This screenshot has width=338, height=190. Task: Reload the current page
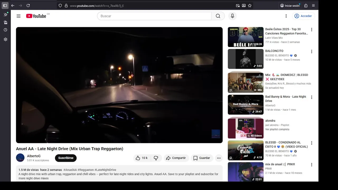[x=28, y=6]
